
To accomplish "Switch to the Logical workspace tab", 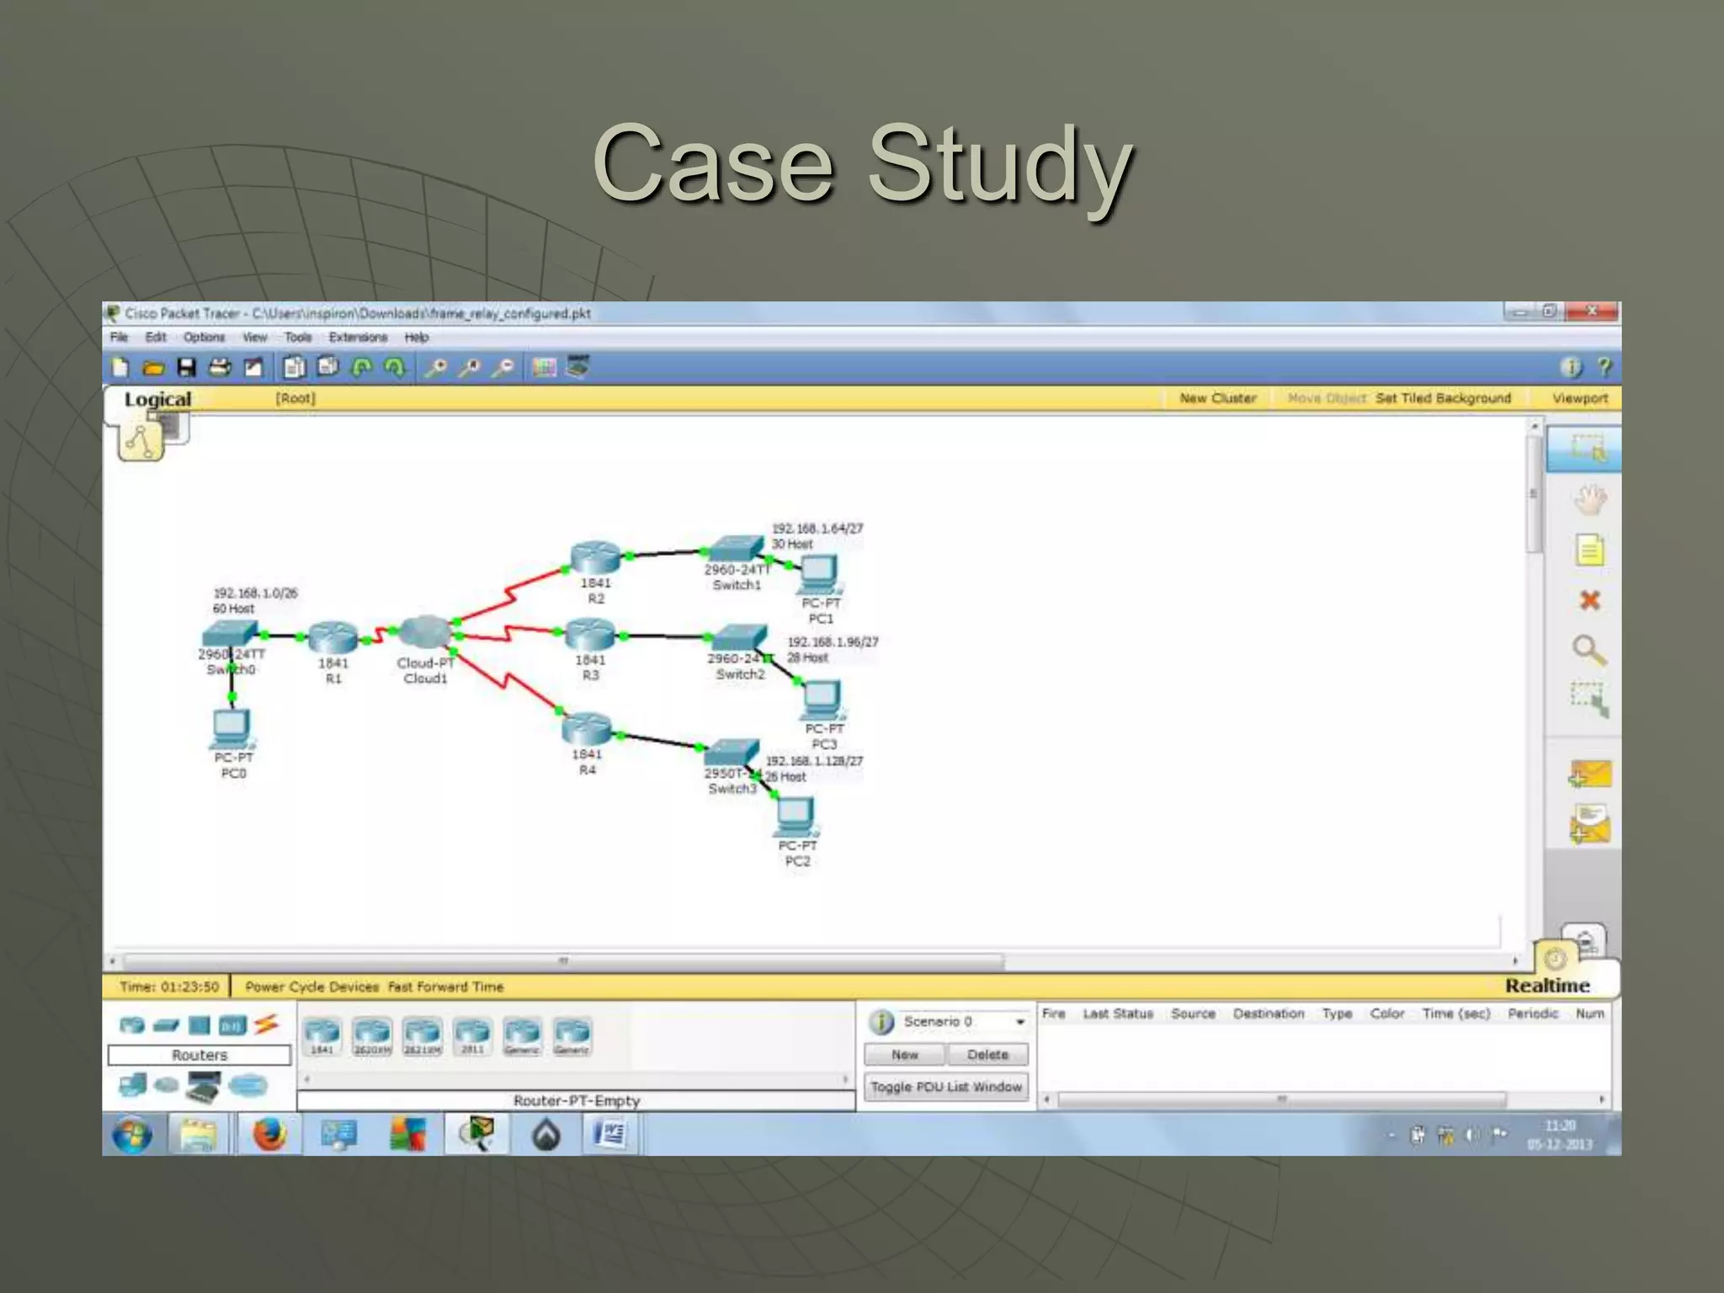I will (157, 399).
